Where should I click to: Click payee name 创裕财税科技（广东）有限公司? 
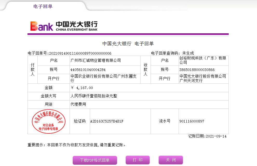point(203,60)
